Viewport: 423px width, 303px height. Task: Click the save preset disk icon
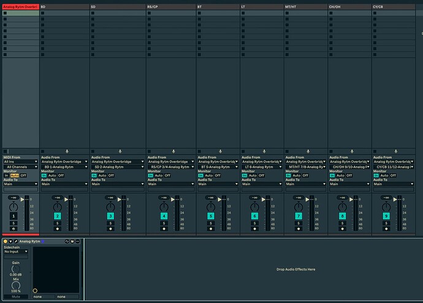72,241
